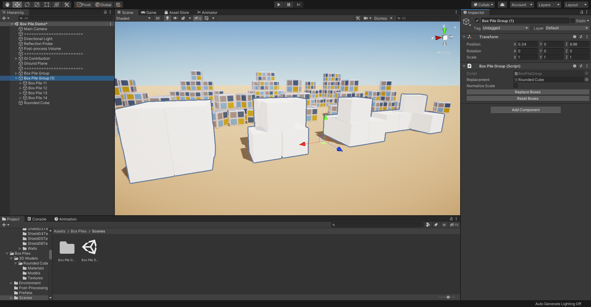Switch Pivot to Center mode
Image resolution: width=591 pixels, height=307 pixels.
click(x=83, y=5)
